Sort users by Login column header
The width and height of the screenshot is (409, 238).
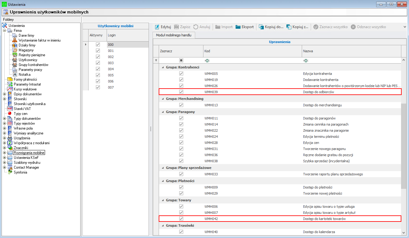[127, 35]
